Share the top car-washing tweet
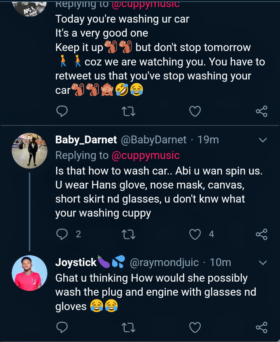 (261, 112)
